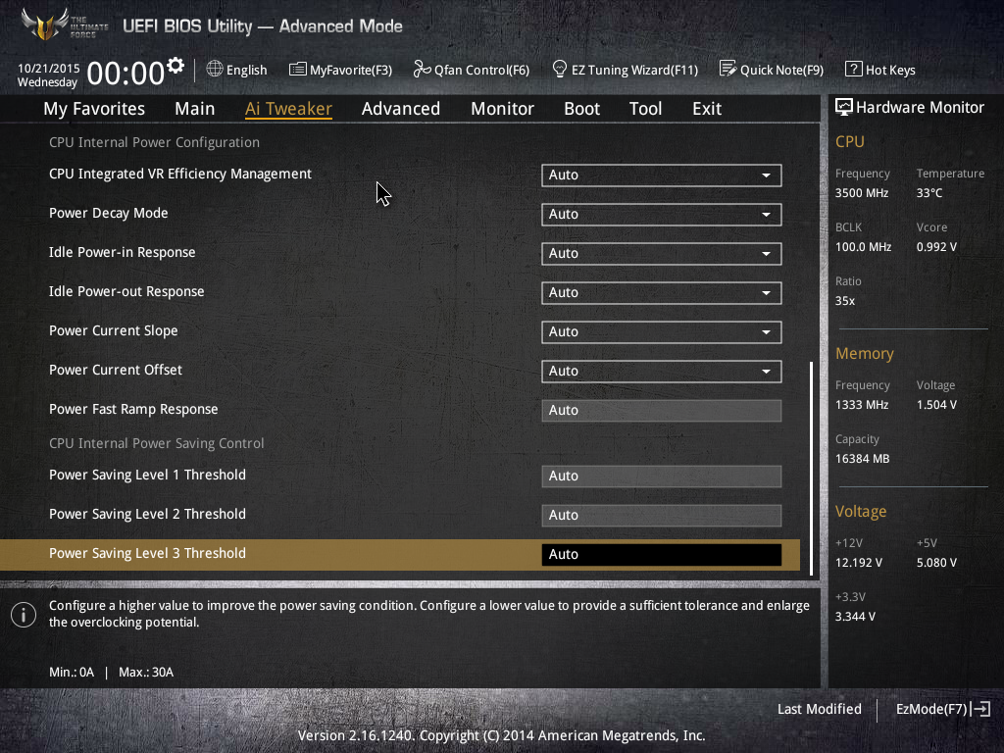Viewport: 1004px width, 753px height.
Task: Click Hardware Monitor panel title
Action: tap(920, 108)
